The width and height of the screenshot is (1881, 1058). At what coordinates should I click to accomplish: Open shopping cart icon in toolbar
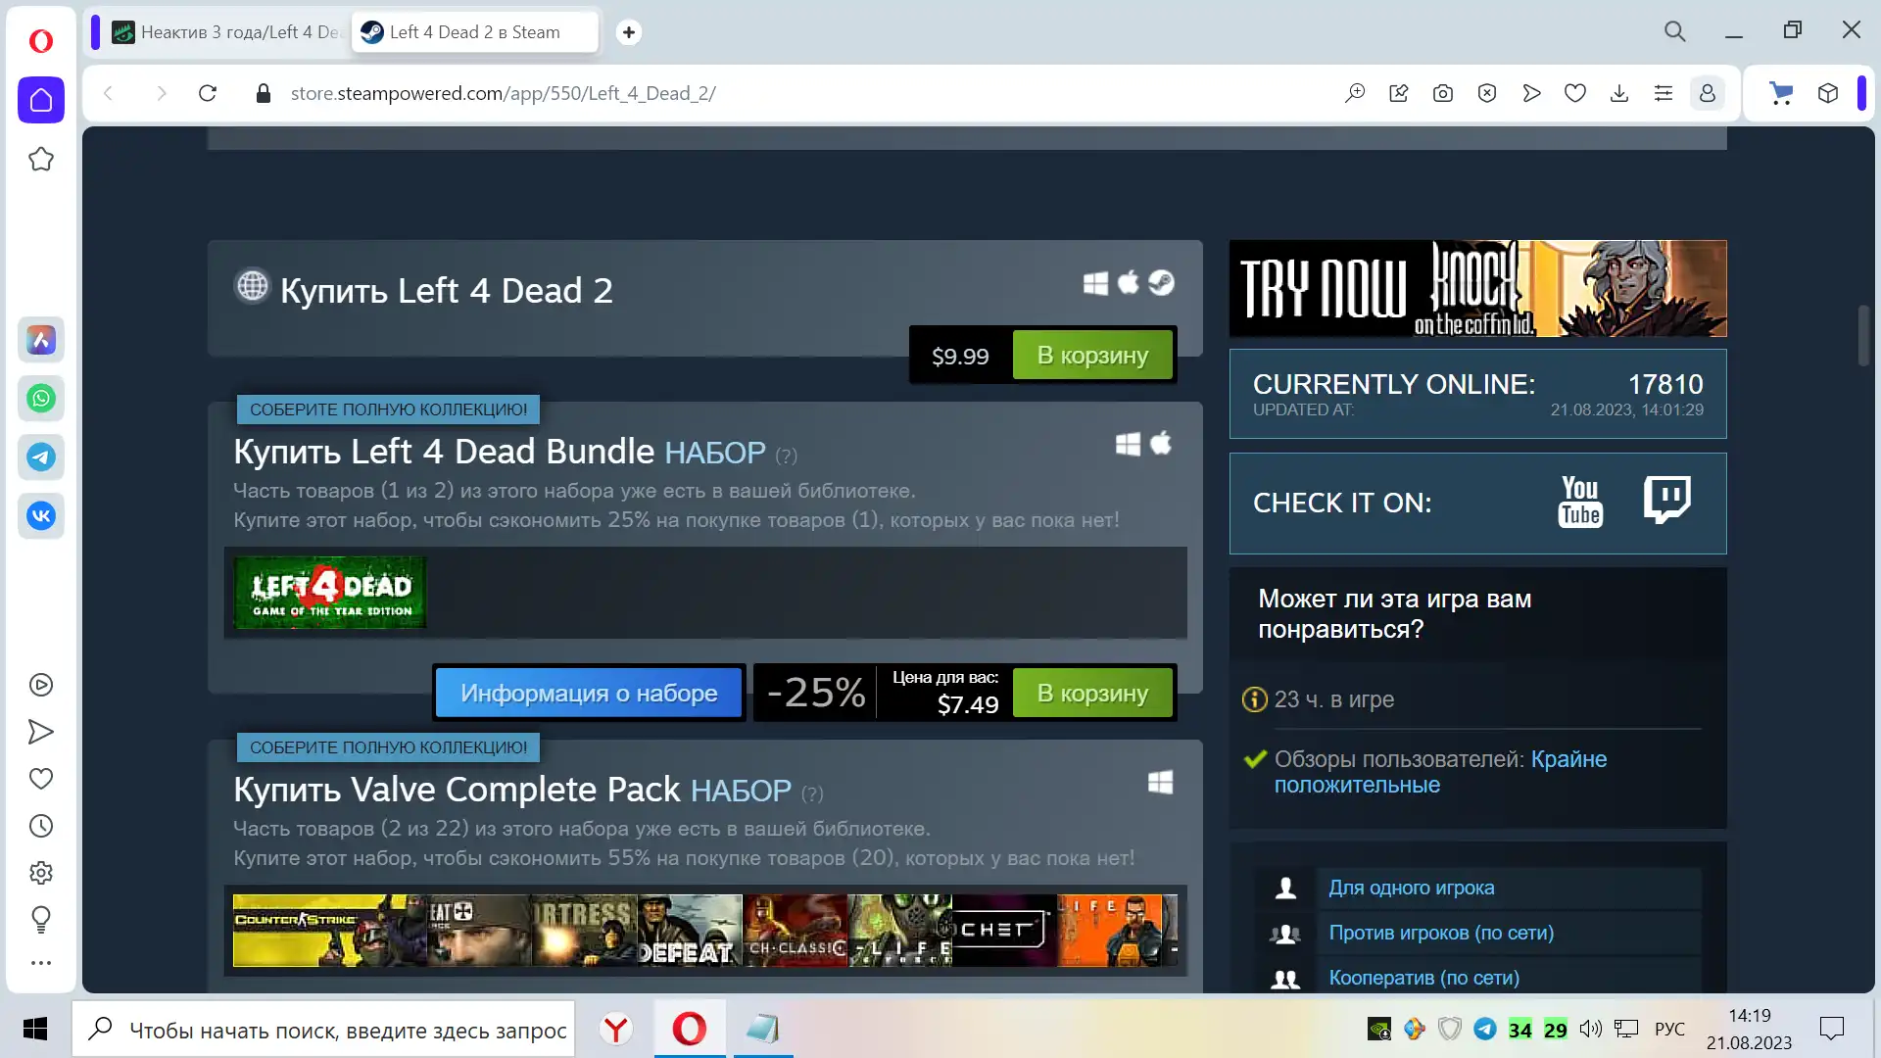(1781, 93)
